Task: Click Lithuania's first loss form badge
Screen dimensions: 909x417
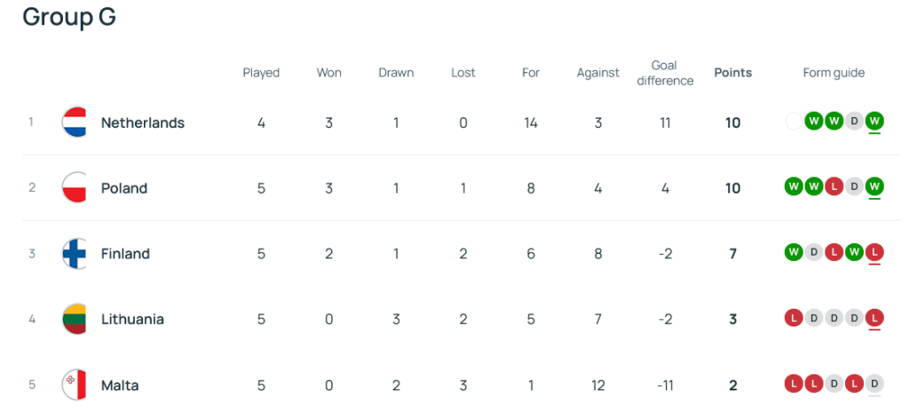Action: click(x=794, y=319)
